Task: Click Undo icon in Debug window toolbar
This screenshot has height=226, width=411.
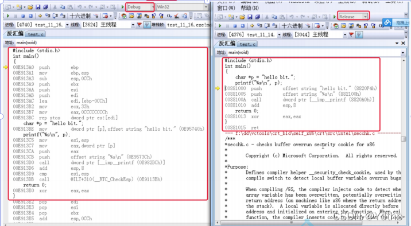Action: pos(79,7)
